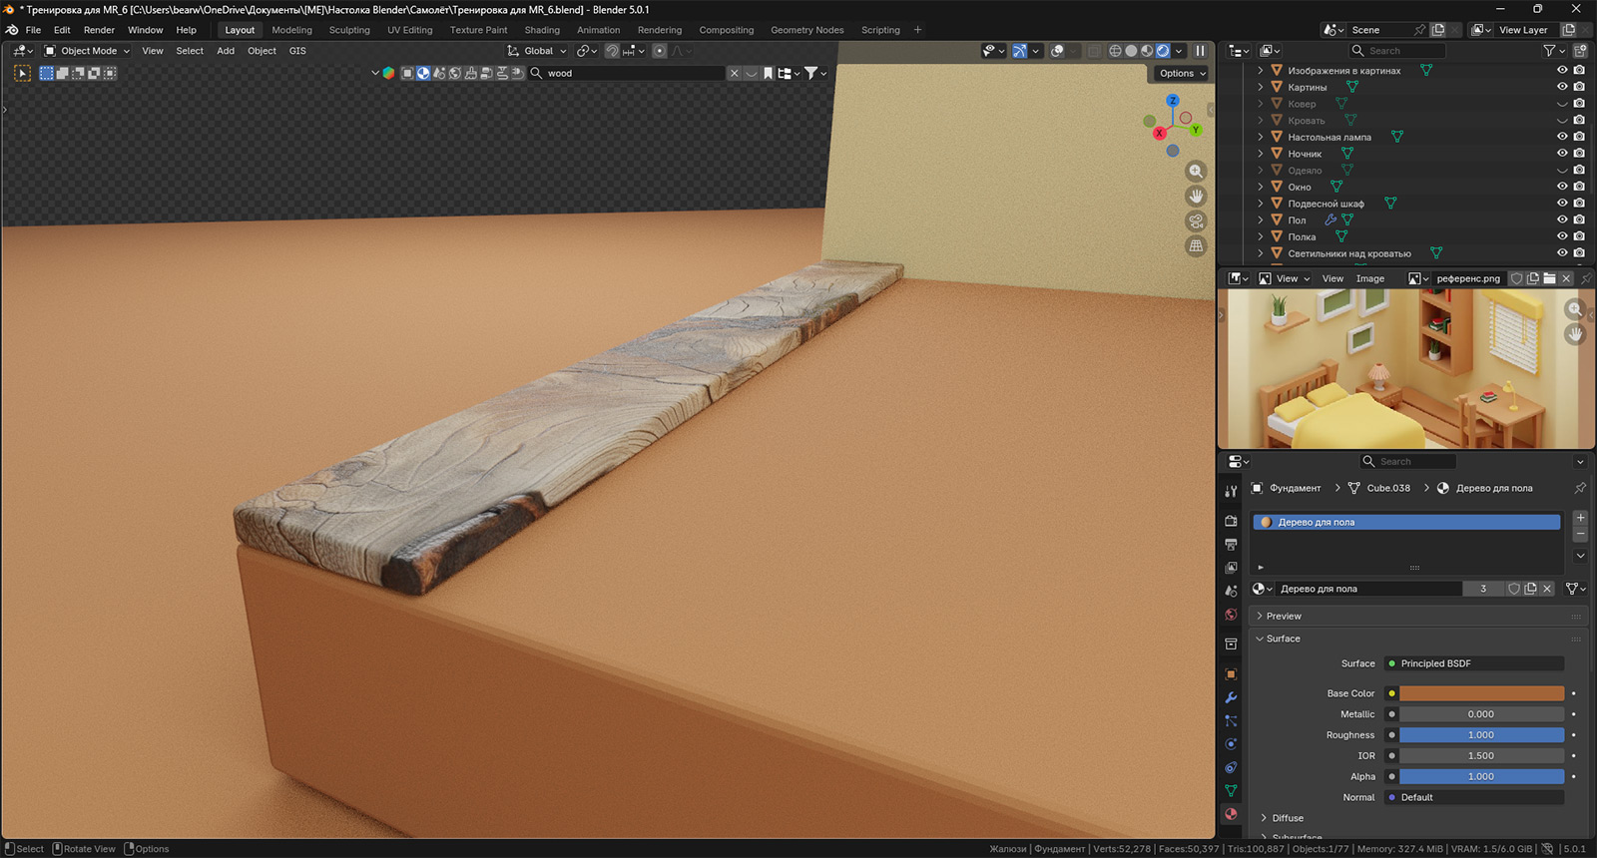The width and height of the screenshot is (1597, 858).
Task: Toggle camera view gizmo in viewport
Action: (1196, 221)
